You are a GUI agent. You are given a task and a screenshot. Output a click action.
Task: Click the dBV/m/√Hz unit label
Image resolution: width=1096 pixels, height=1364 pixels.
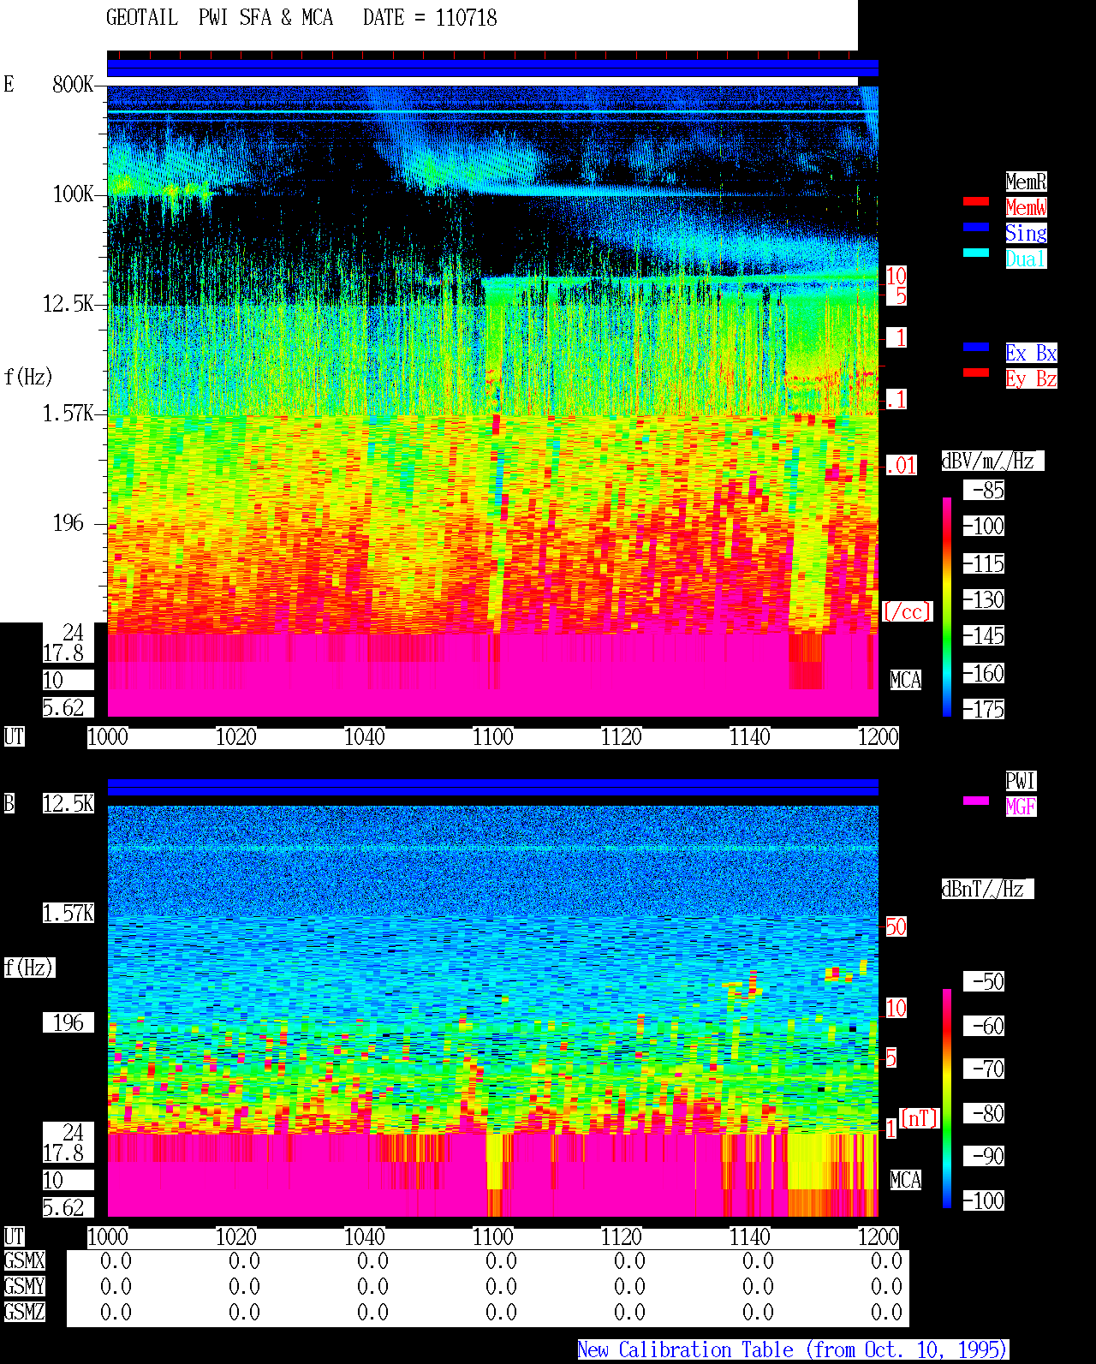[x=992, y=461]
